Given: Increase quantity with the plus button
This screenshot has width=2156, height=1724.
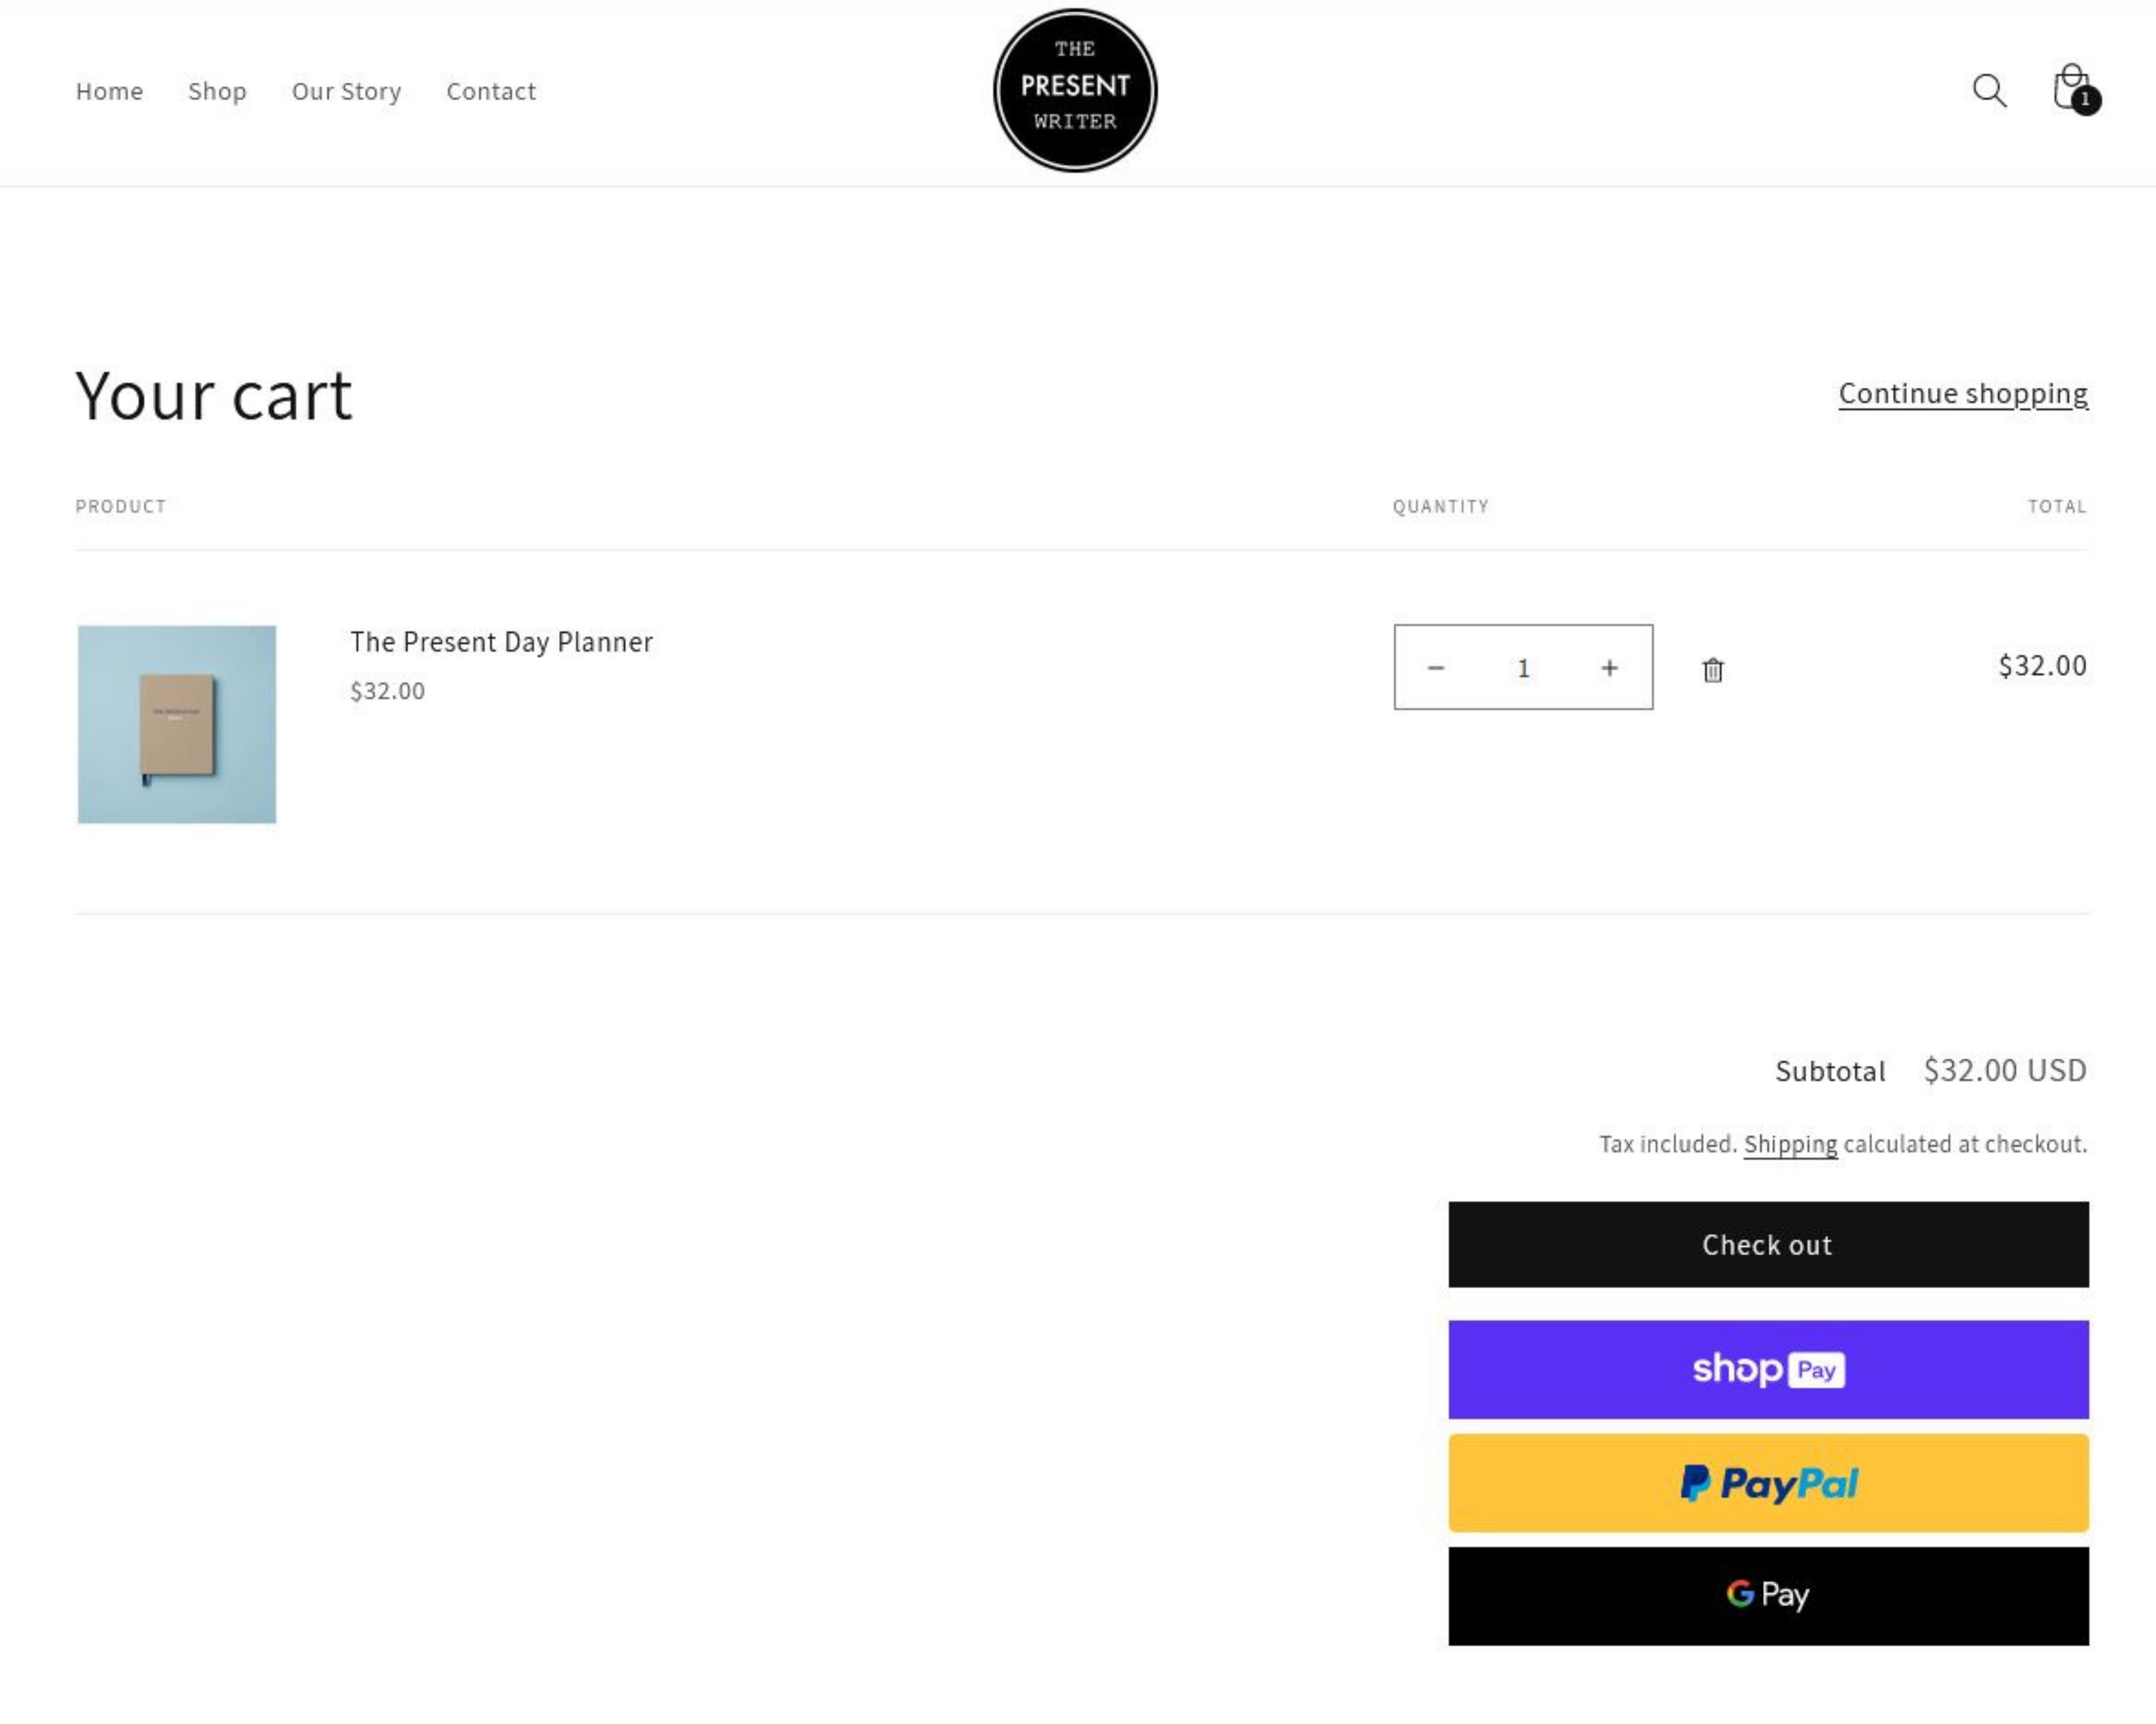Looking at the screenshot, I should (1609, 667).
